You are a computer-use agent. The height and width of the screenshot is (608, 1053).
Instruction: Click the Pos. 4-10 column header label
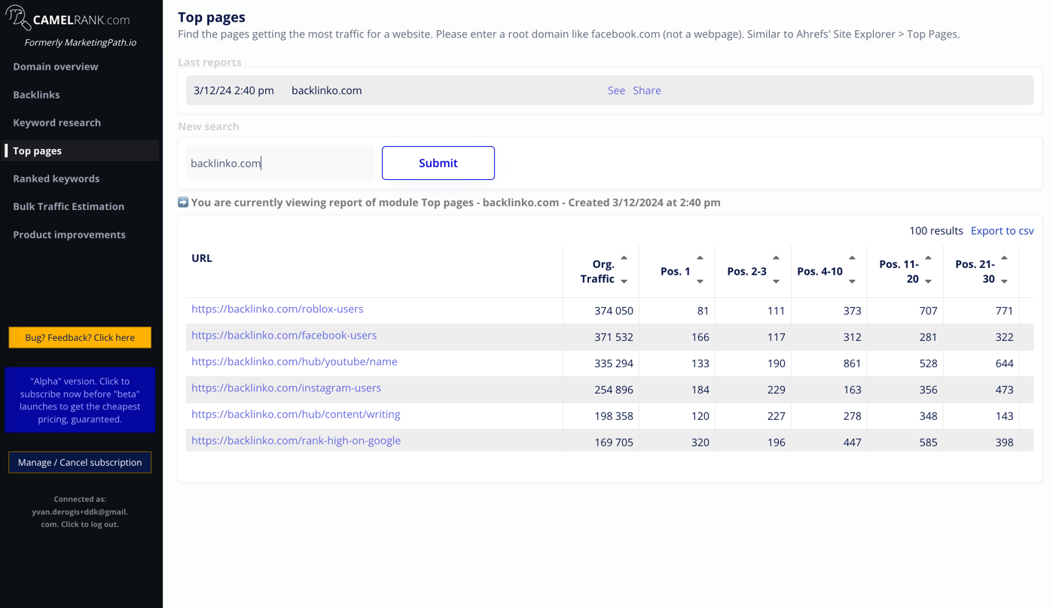(x=820, y=272)
